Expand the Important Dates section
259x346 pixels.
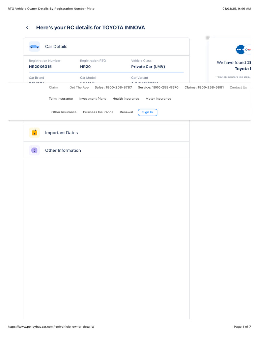106,132
